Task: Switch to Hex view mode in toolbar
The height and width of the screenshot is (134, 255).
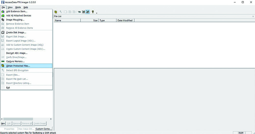Action: pos(87,12)
